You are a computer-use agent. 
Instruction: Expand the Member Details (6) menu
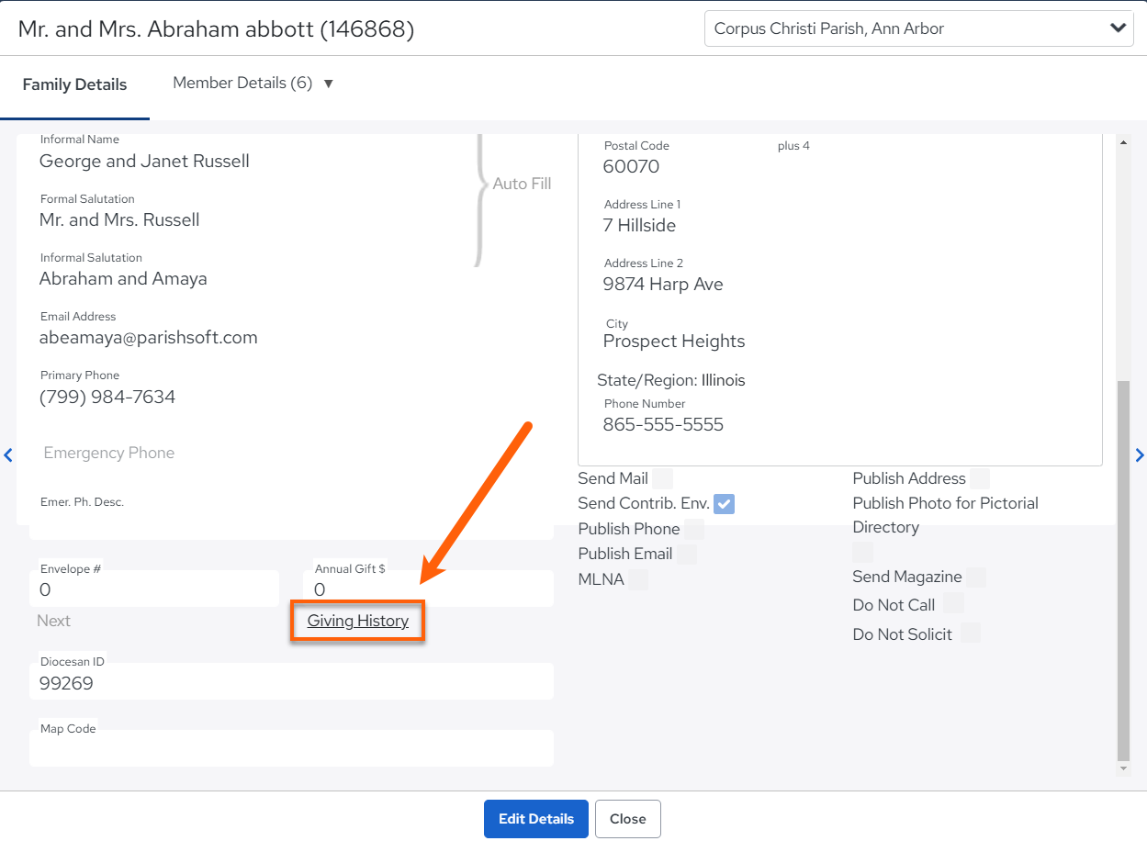(253, 83)
